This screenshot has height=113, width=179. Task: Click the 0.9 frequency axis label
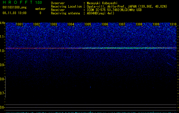click(3, 65)
